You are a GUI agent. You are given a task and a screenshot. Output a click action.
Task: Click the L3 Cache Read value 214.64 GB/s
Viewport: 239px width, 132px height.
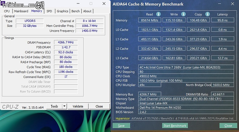click(x=150, y=58)
